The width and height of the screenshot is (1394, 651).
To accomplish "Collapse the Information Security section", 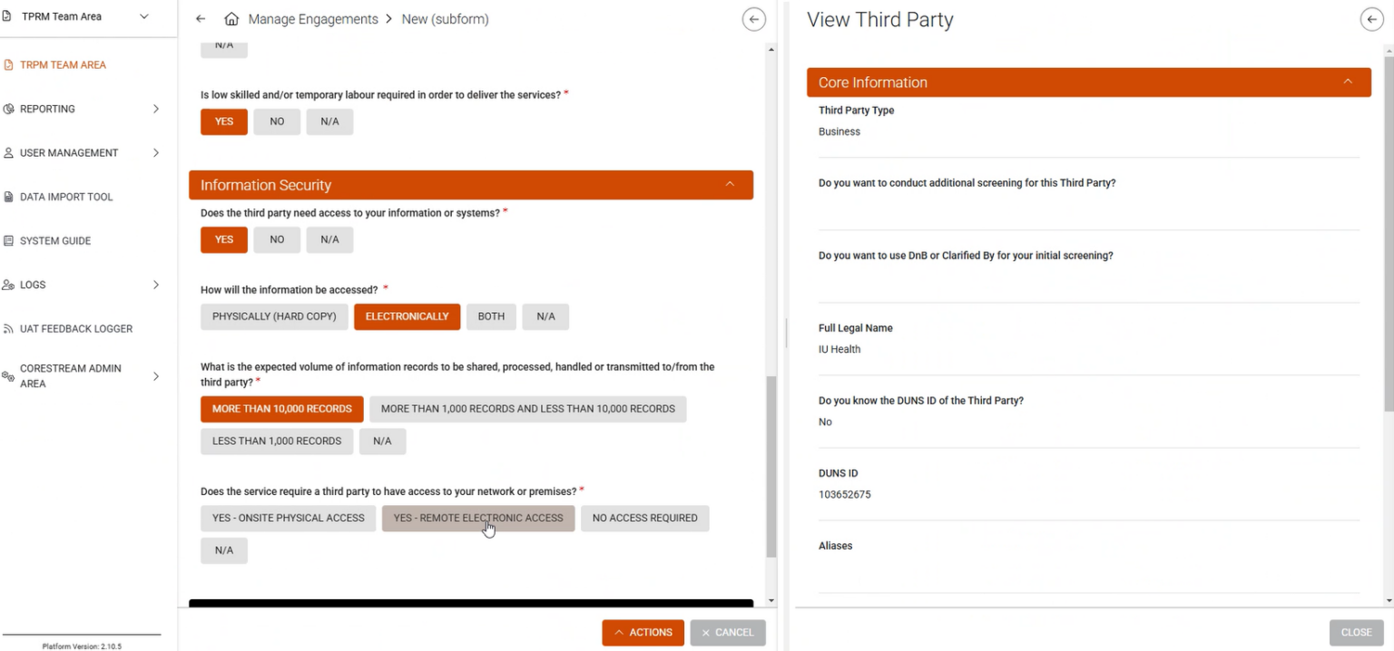I will (x=731, y=184).
